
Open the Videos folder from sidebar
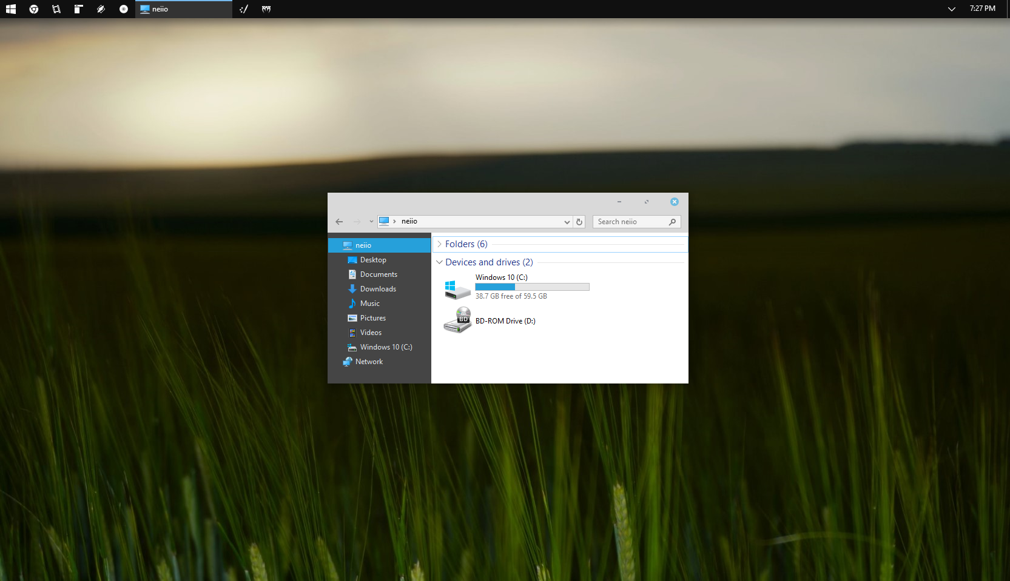(370, 332)
